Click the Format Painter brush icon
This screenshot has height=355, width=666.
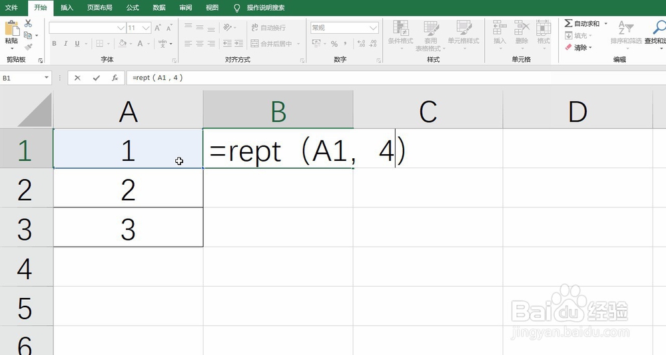pos(28,47)
